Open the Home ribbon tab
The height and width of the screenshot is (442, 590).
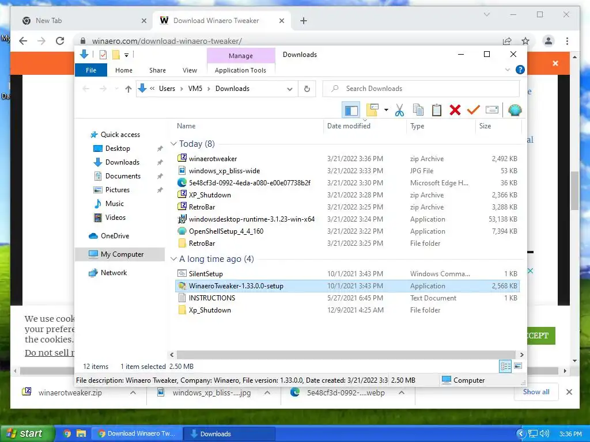124,70
